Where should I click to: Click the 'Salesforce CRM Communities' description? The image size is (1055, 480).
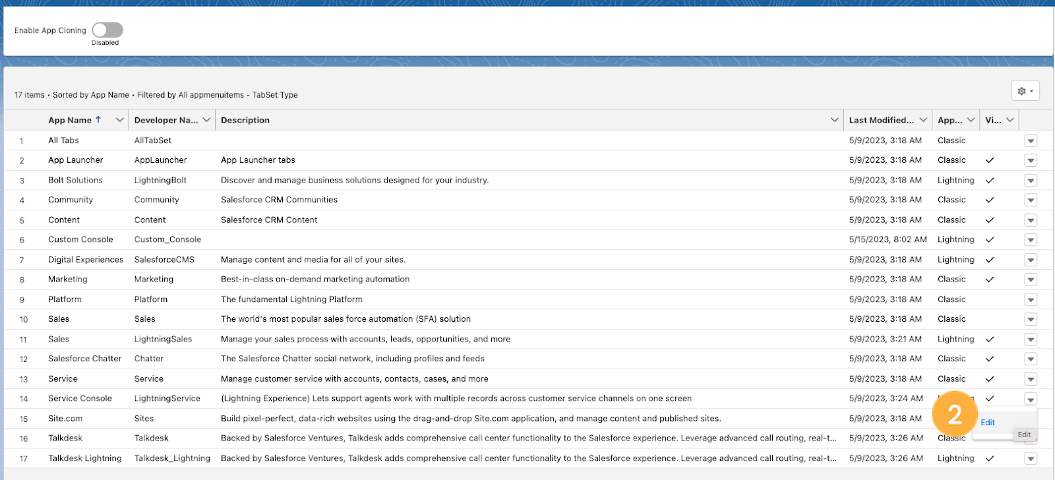(279, 200)
